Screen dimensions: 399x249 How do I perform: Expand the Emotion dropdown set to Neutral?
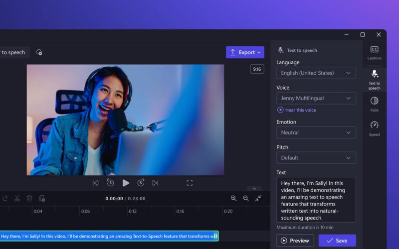(x=316, y=132)
